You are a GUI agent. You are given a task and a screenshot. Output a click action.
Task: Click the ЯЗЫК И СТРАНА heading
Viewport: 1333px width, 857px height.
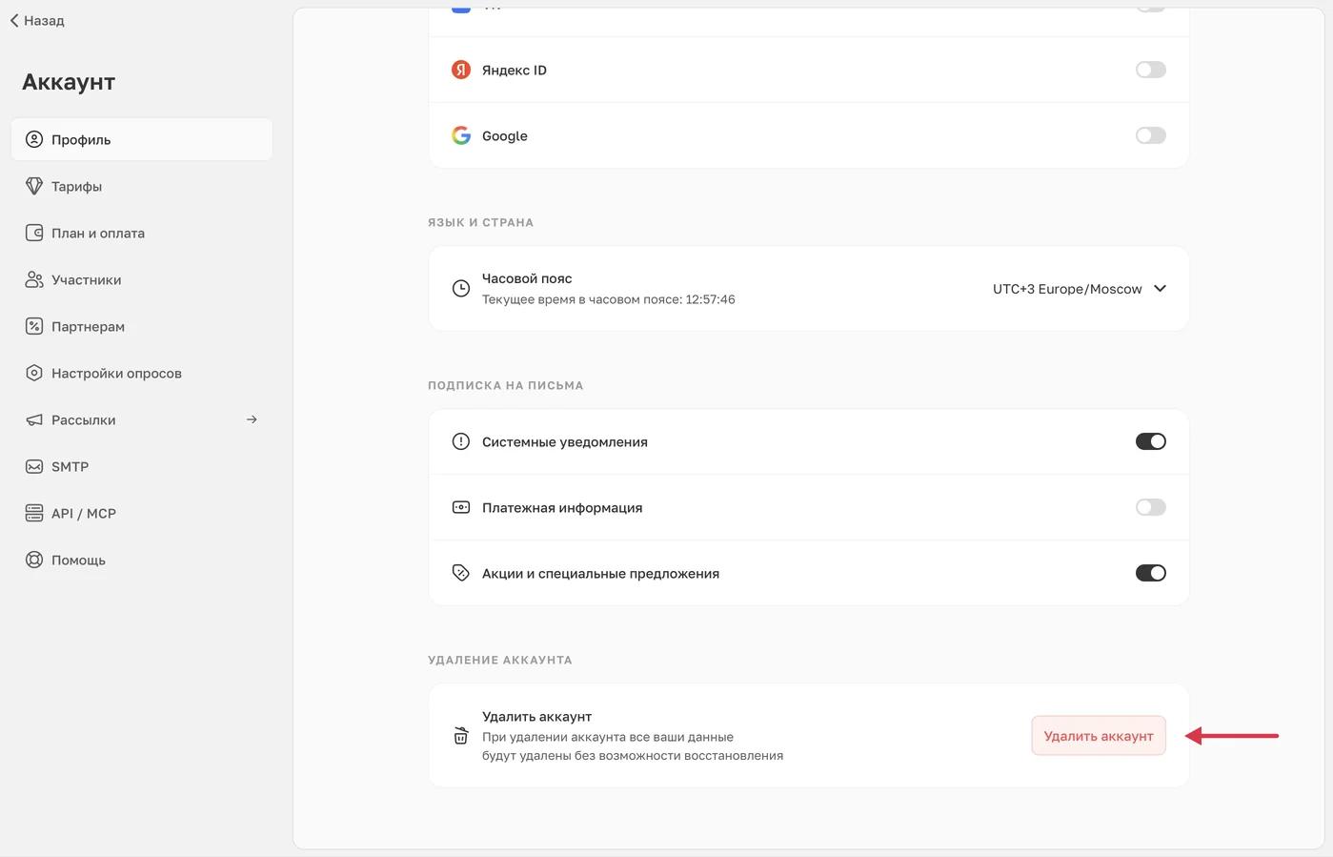coord(481,222)
